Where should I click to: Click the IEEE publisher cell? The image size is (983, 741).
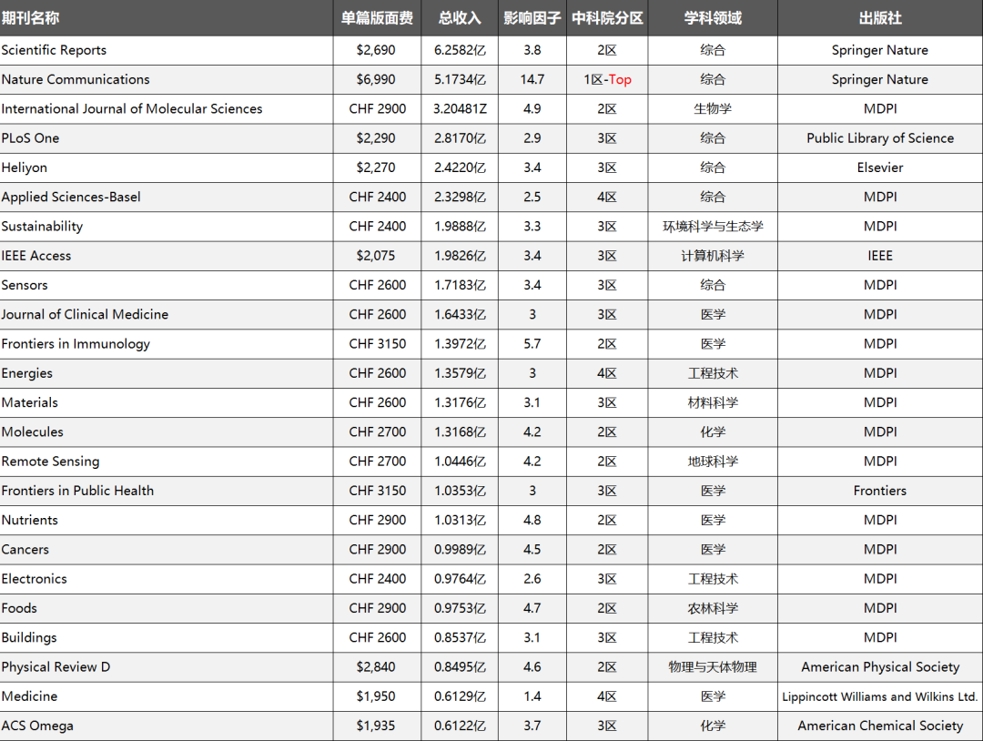pos(880,256)
